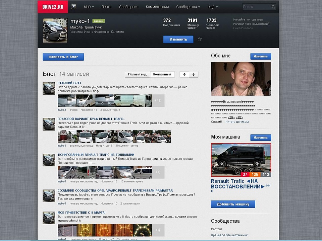
Task: Click Нравится 10 under СОЗДАНИЕ СООБЩЕСТВА
Action: click(109, 204)
